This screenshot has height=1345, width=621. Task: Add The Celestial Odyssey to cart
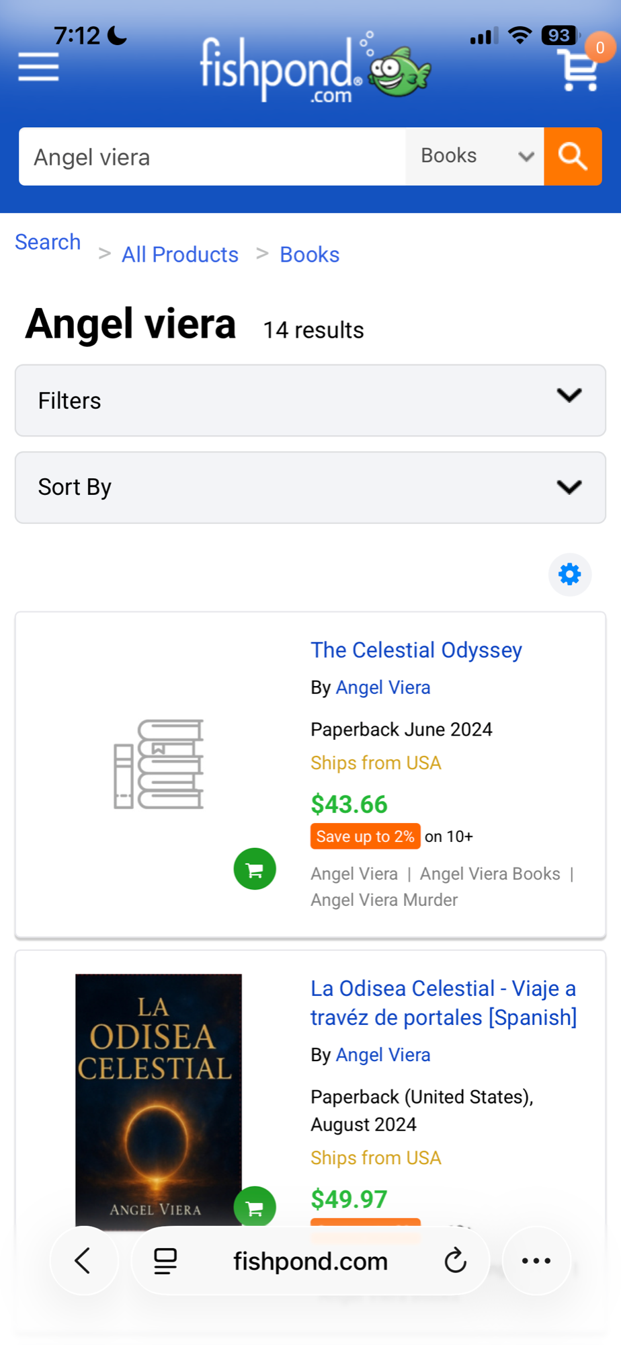coord(255,870)
